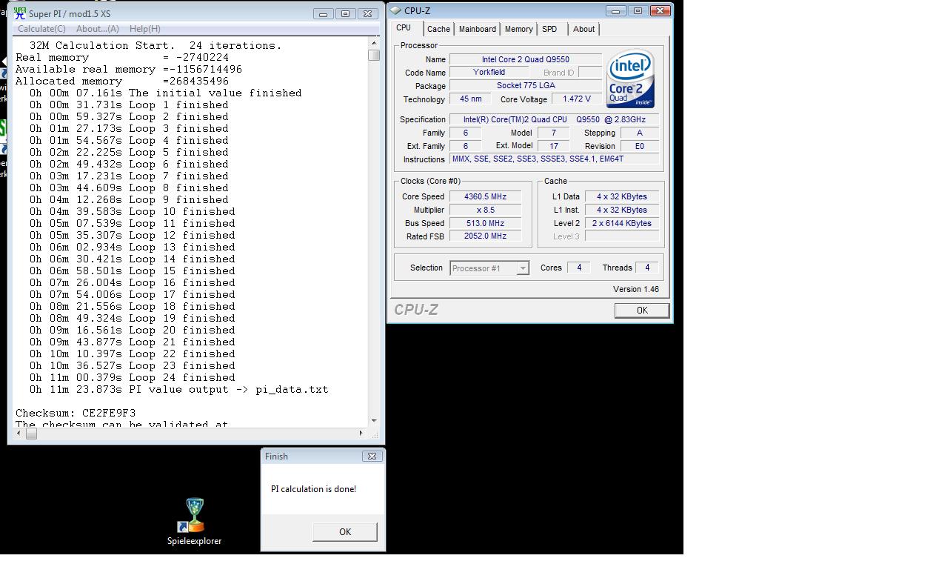Image resolution: width=933 pixels, height=584 pixels.
Task: Click the Rated FSB value 2052.0 MHz
Action: pyautogui.click(x=485, y=236)
